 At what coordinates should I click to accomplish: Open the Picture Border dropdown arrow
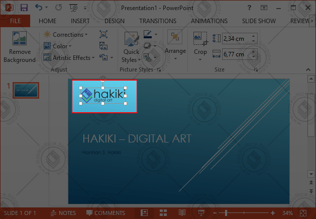156,34
